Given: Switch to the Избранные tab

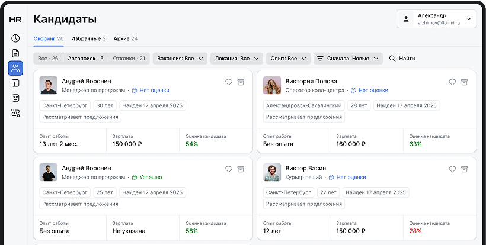Looking at the screenshot, I should coord(88,38).
